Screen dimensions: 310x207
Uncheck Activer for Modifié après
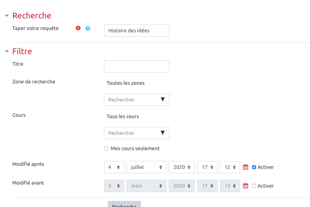254,167
